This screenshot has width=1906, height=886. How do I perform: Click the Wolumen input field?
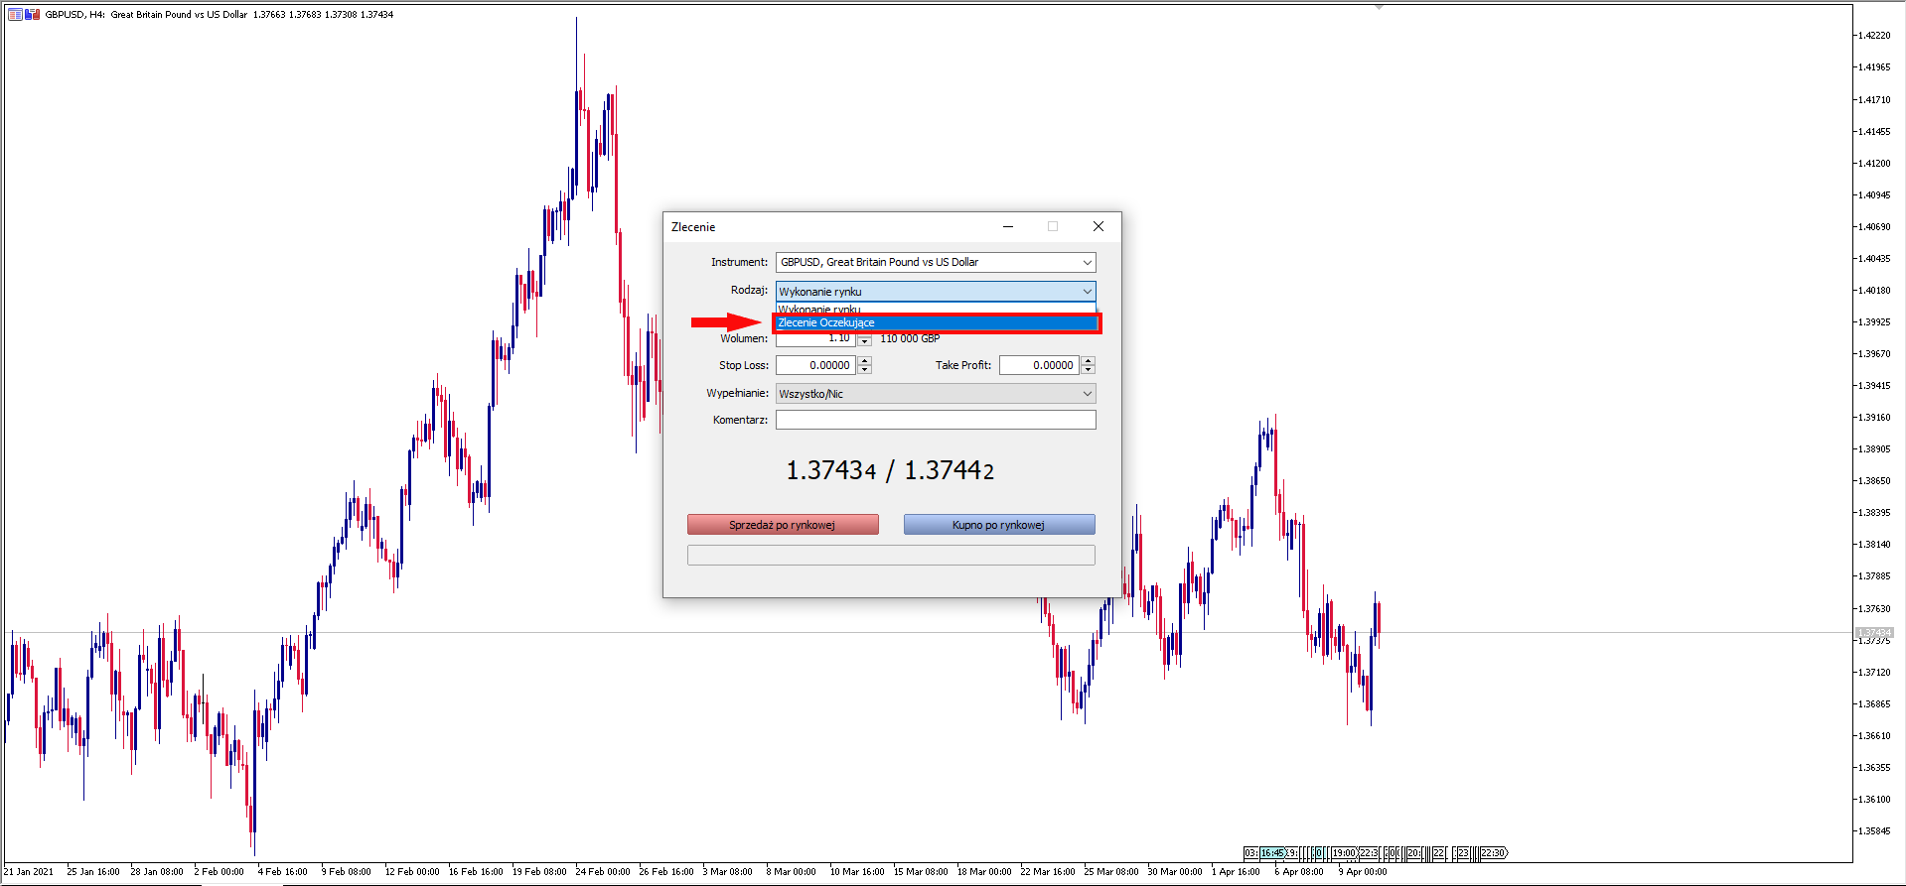(814, 339)
